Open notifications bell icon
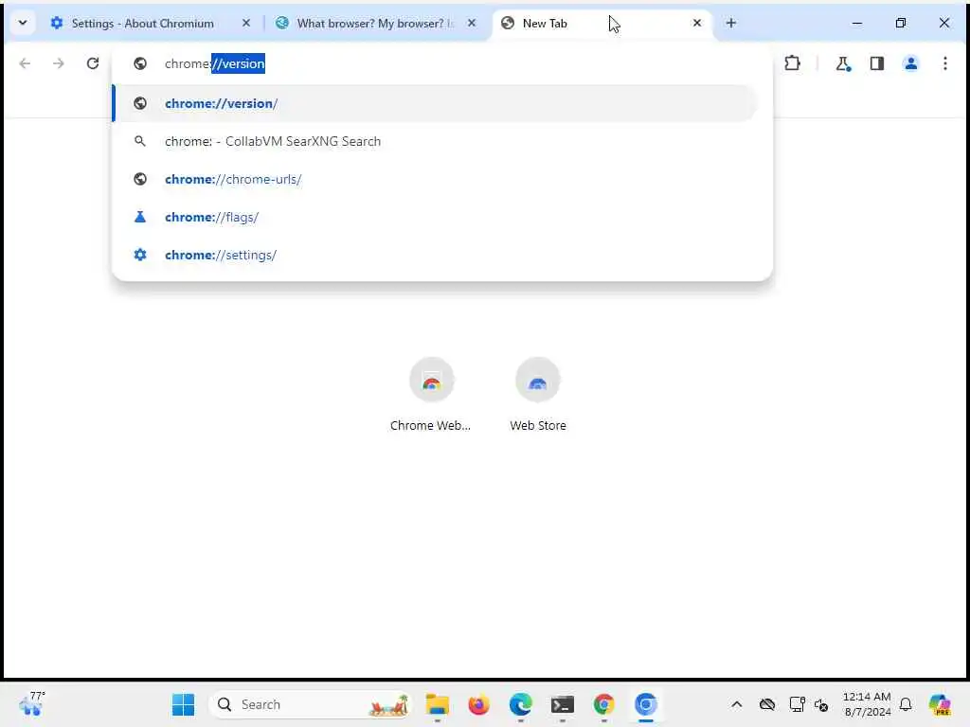Image resolution: width=970 pixels, height=727 pixels. [x=906, y=704]
